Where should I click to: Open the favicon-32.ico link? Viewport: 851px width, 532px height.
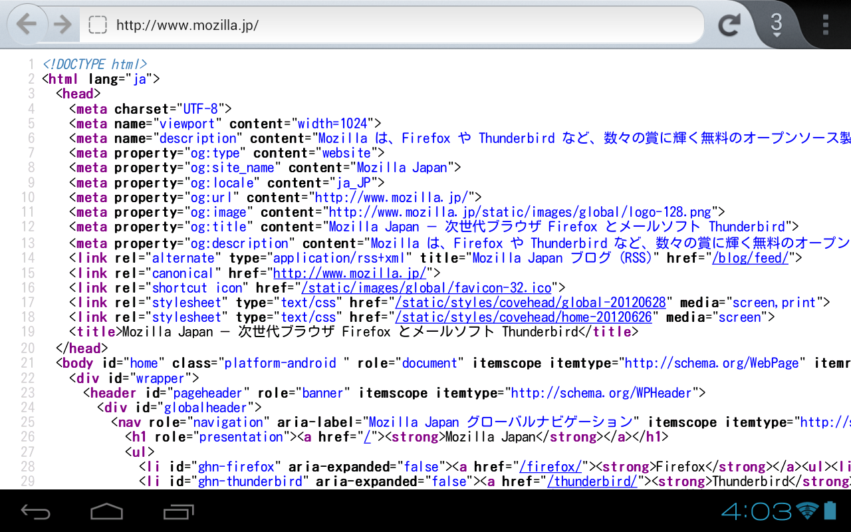[x=426, y=287]
